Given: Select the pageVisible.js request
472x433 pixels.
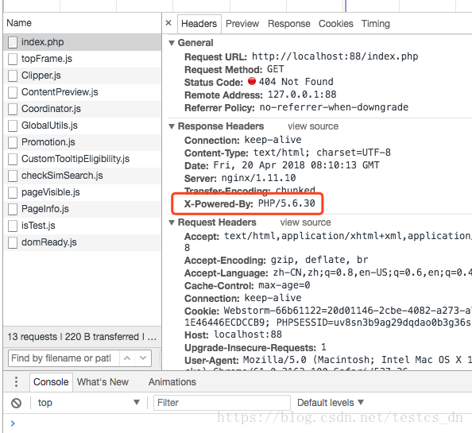Looking at the screenshot, I should tap(83, 192).
